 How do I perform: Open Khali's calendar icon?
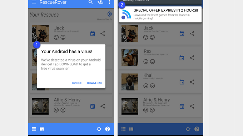pyautogui.click(x=182, y=82)
